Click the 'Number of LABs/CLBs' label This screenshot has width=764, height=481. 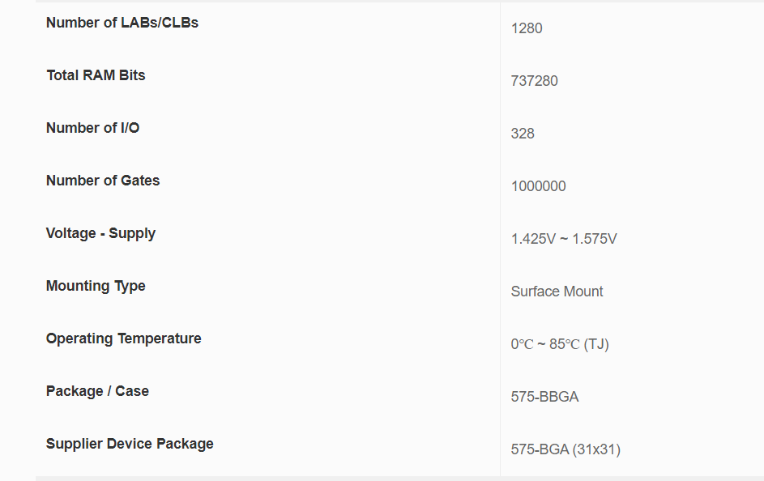tap(122, 23)
